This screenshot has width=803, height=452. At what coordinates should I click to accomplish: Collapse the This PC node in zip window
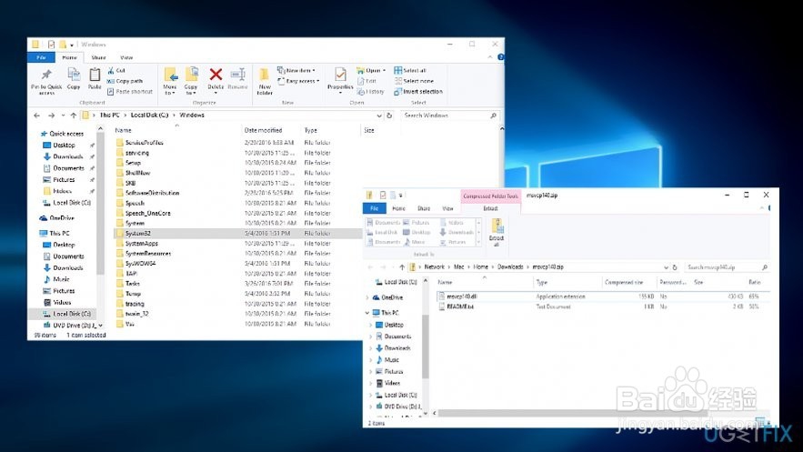[367, 312]
